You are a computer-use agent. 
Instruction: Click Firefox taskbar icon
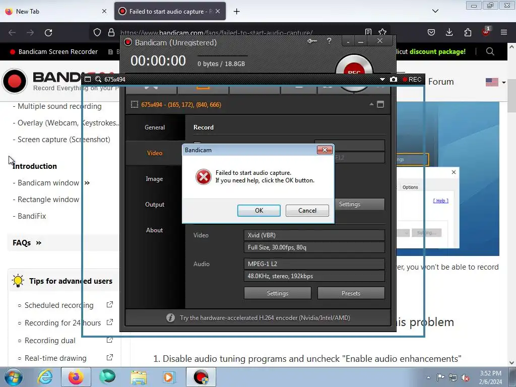click(76, 377)
